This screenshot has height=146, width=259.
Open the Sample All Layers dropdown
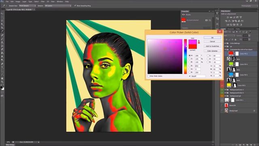pos(58,6)
